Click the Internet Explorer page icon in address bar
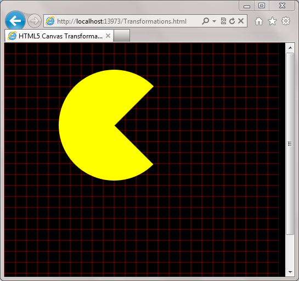 [x=50, y=21]
